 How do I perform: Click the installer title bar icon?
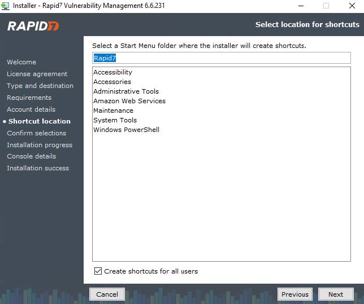coord(5,6)
